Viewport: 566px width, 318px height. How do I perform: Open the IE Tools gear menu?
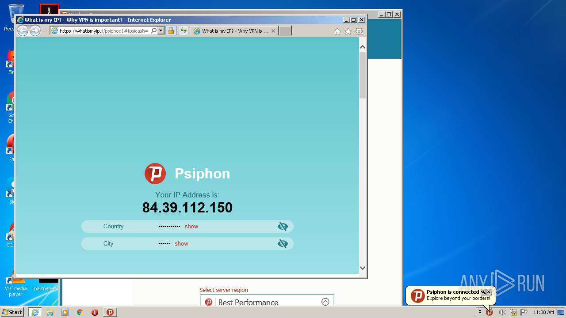coord(359,31)
